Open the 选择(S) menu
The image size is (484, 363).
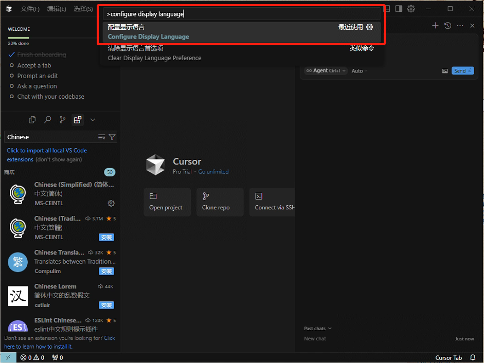point(83,9)
